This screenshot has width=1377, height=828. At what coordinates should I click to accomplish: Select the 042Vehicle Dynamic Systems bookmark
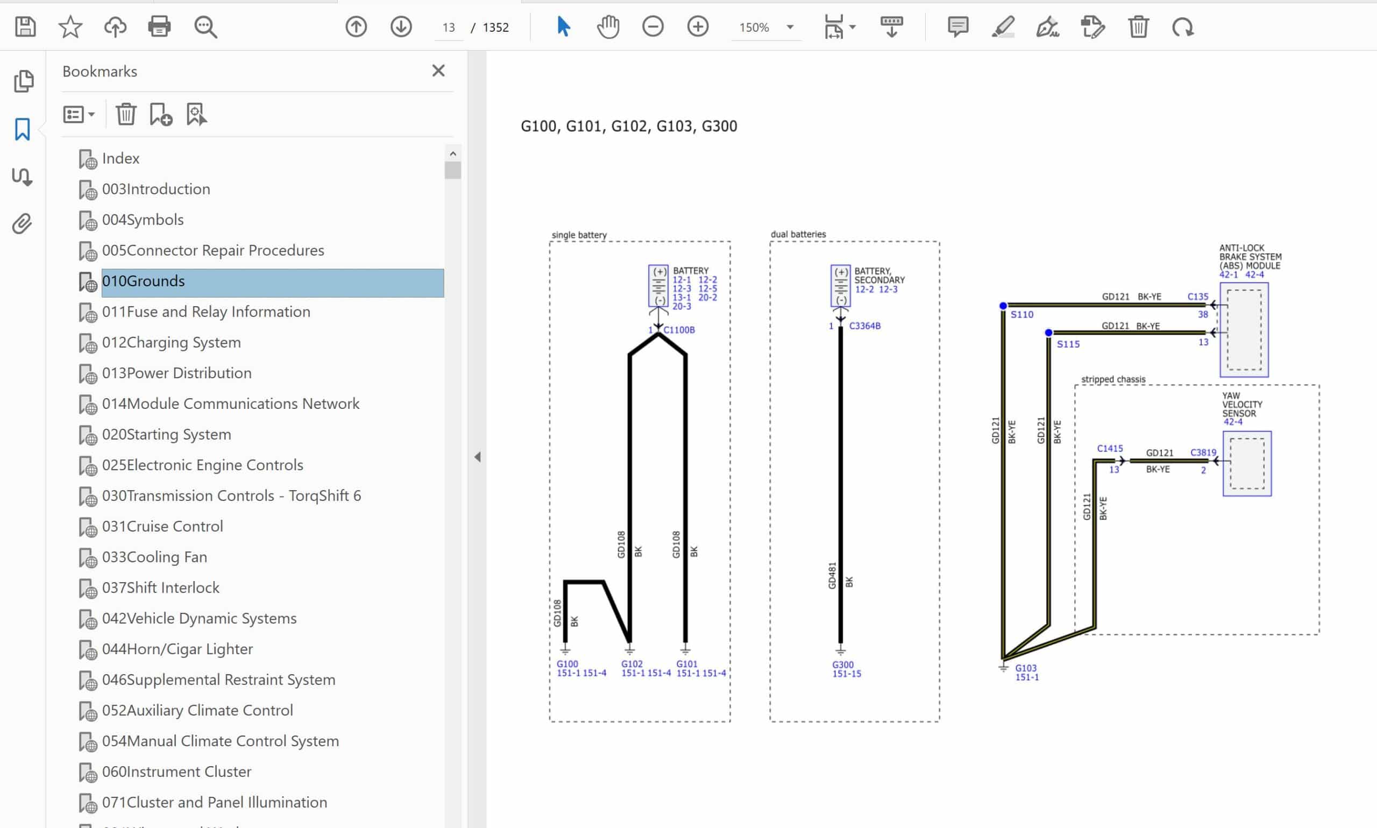point(199,618)
